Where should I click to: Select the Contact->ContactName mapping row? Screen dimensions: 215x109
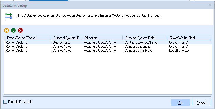(x=108, y=43)
